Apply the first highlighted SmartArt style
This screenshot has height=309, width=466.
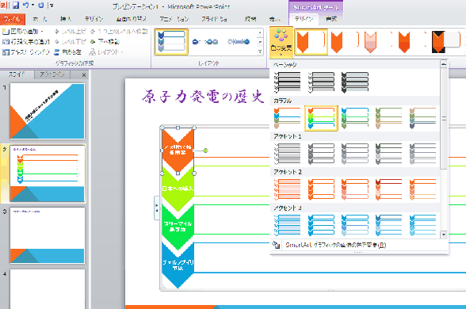click(x=311, y=42)
